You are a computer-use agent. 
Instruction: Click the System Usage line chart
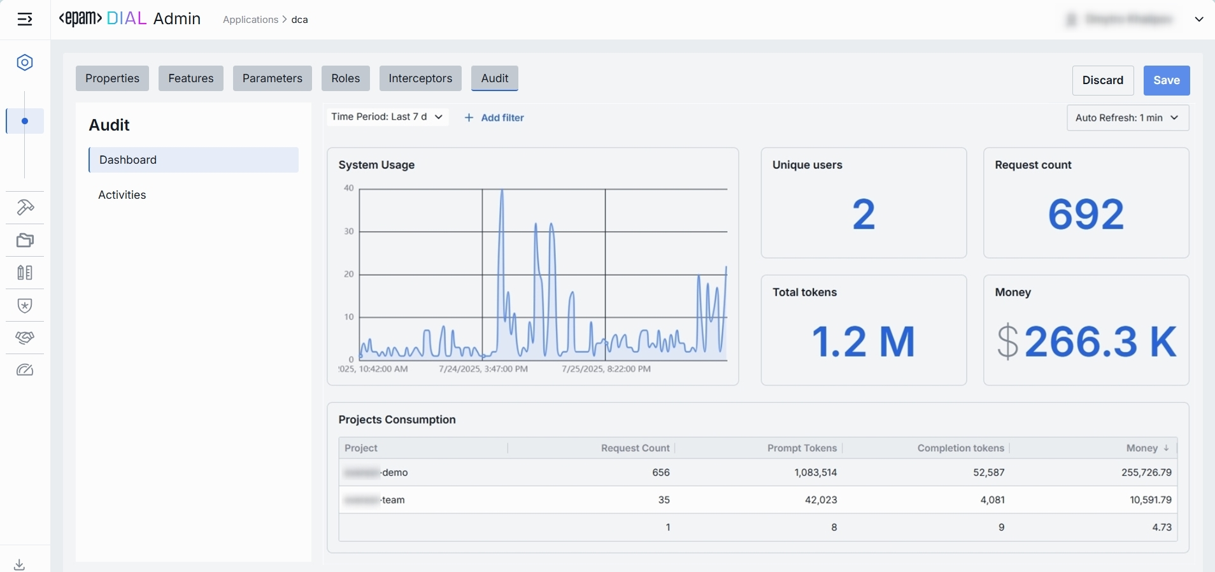[543, 275]
